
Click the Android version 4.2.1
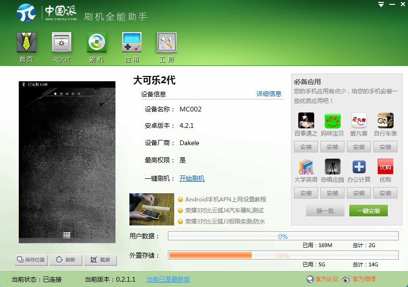pos(187,125)
